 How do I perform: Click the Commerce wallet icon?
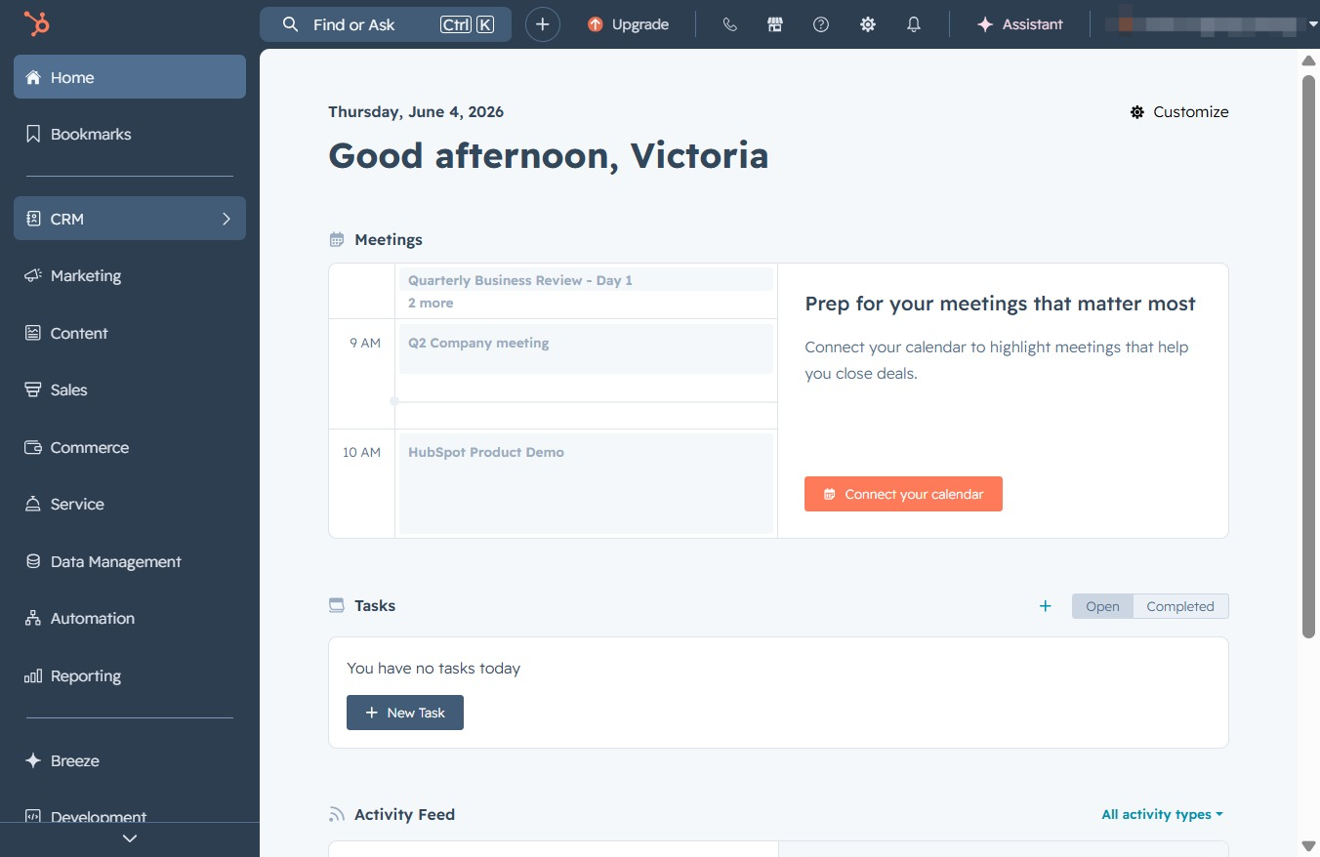pyautogui.click(x=33, y=447)
